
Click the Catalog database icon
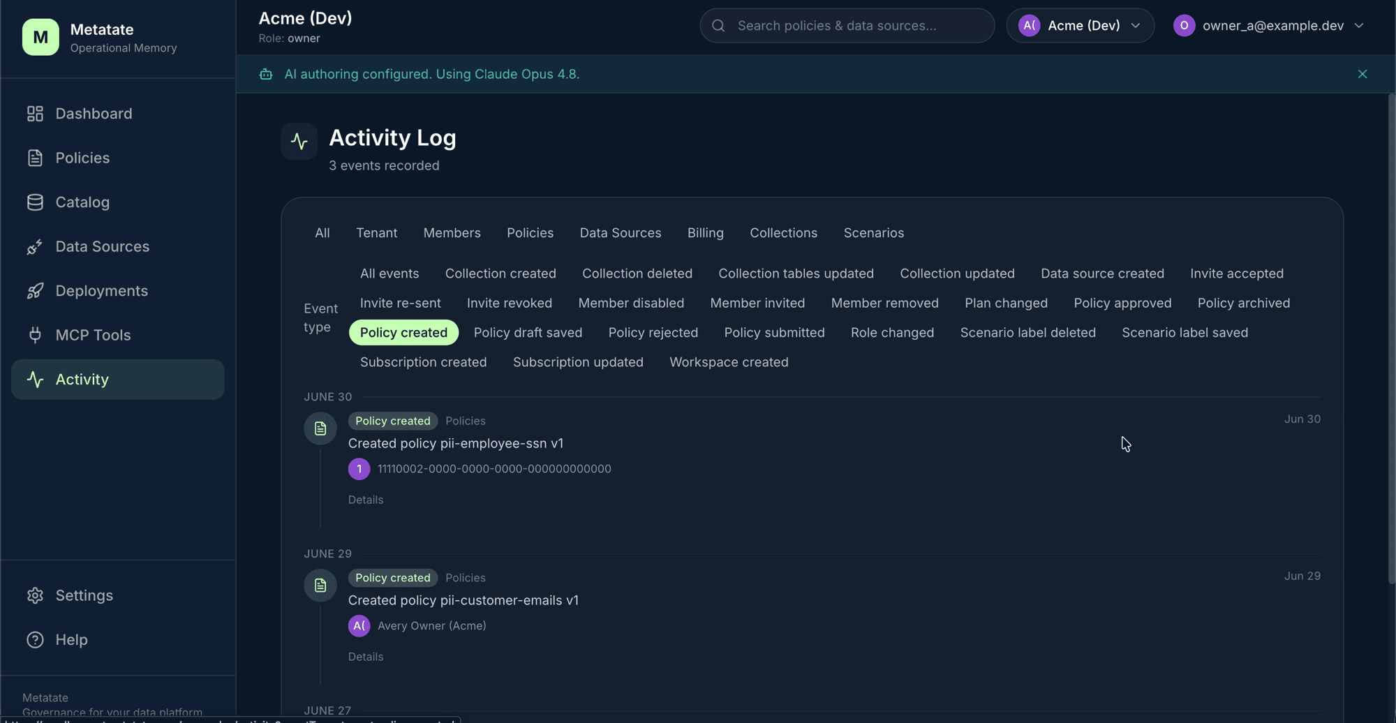35,202
